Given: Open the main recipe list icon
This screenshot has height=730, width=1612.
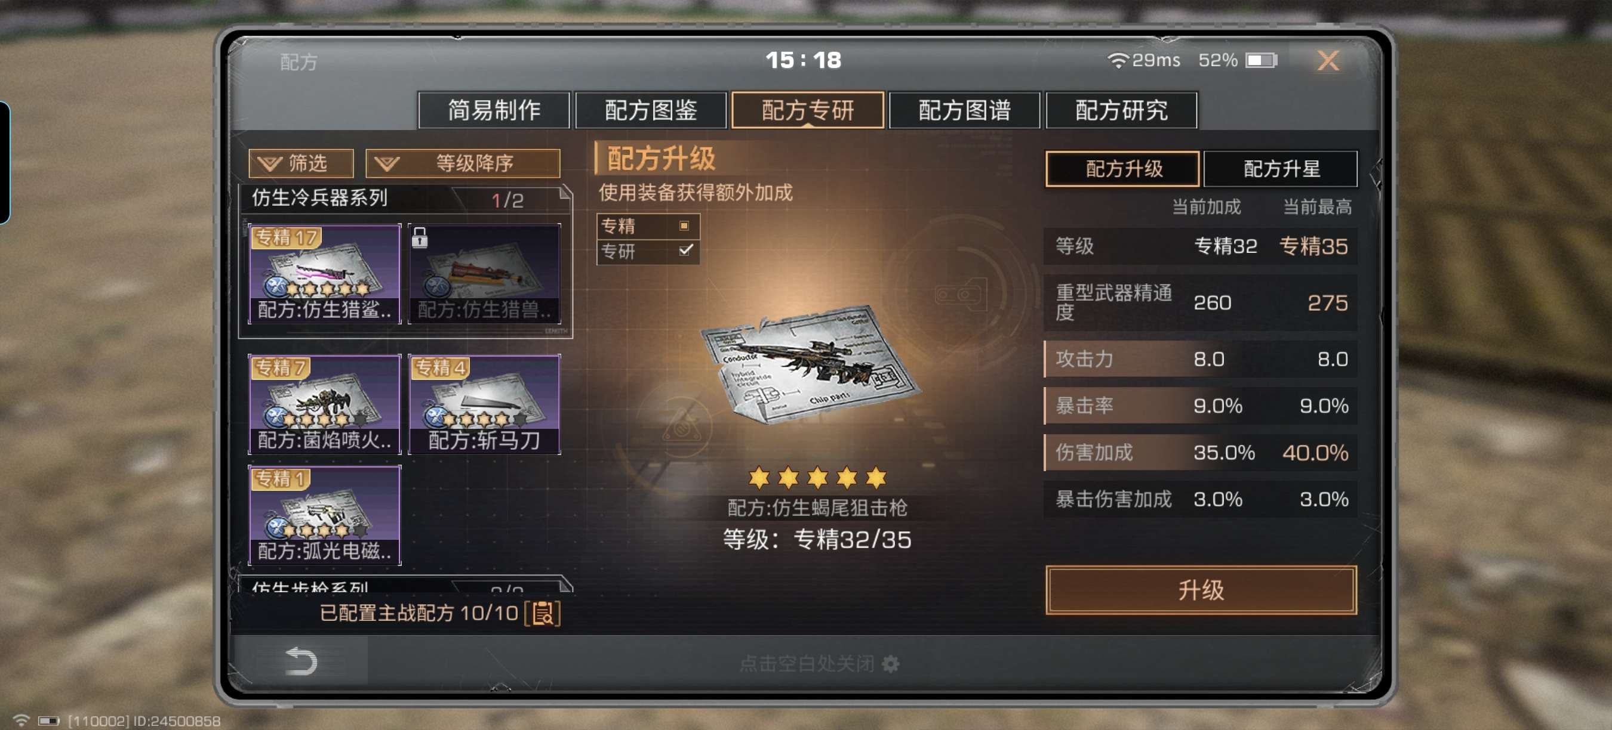Looking at the screenshot, I should [x=542, y=613].
